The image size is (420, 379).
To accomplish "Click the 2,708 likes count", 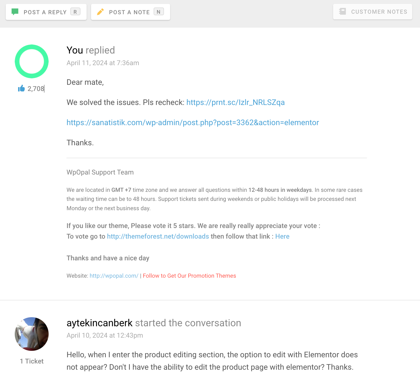I will click(x=36, y=89).
